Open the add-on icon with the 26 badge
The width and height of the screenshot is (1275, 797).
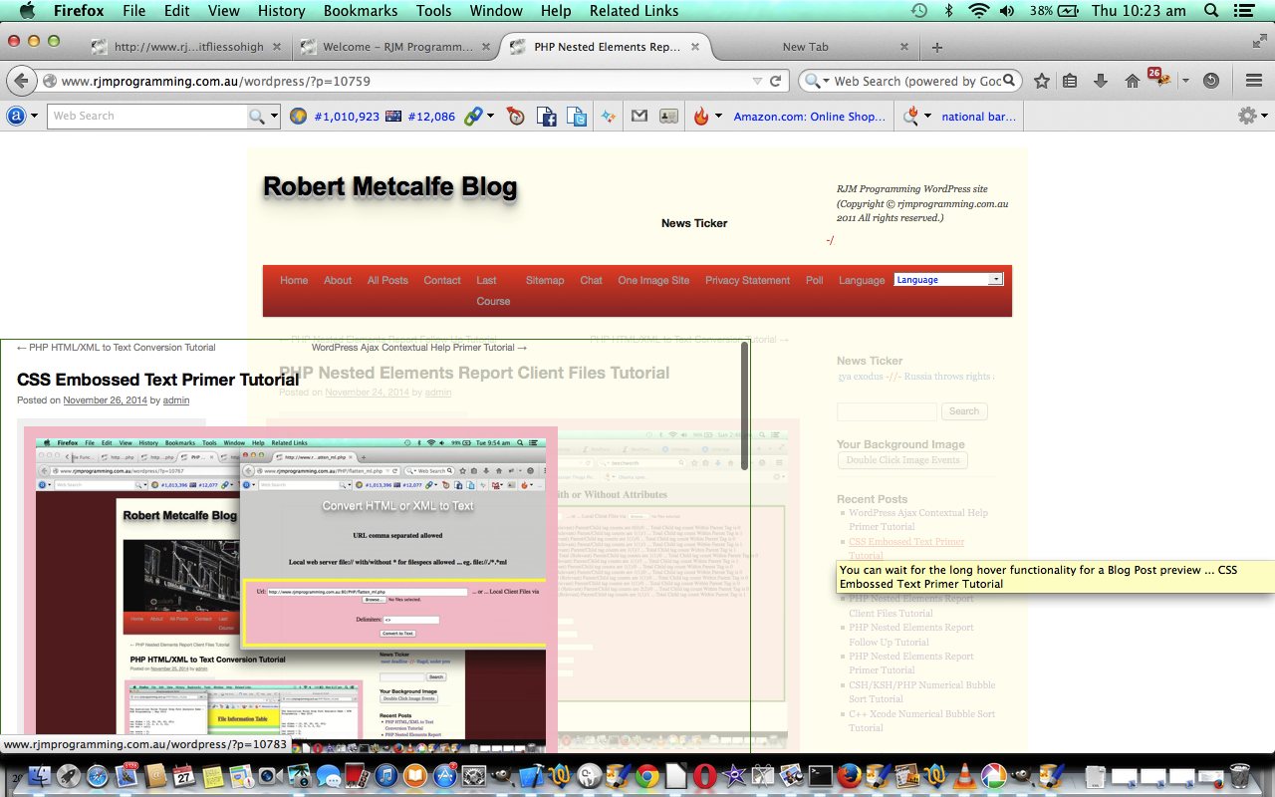1160,79
